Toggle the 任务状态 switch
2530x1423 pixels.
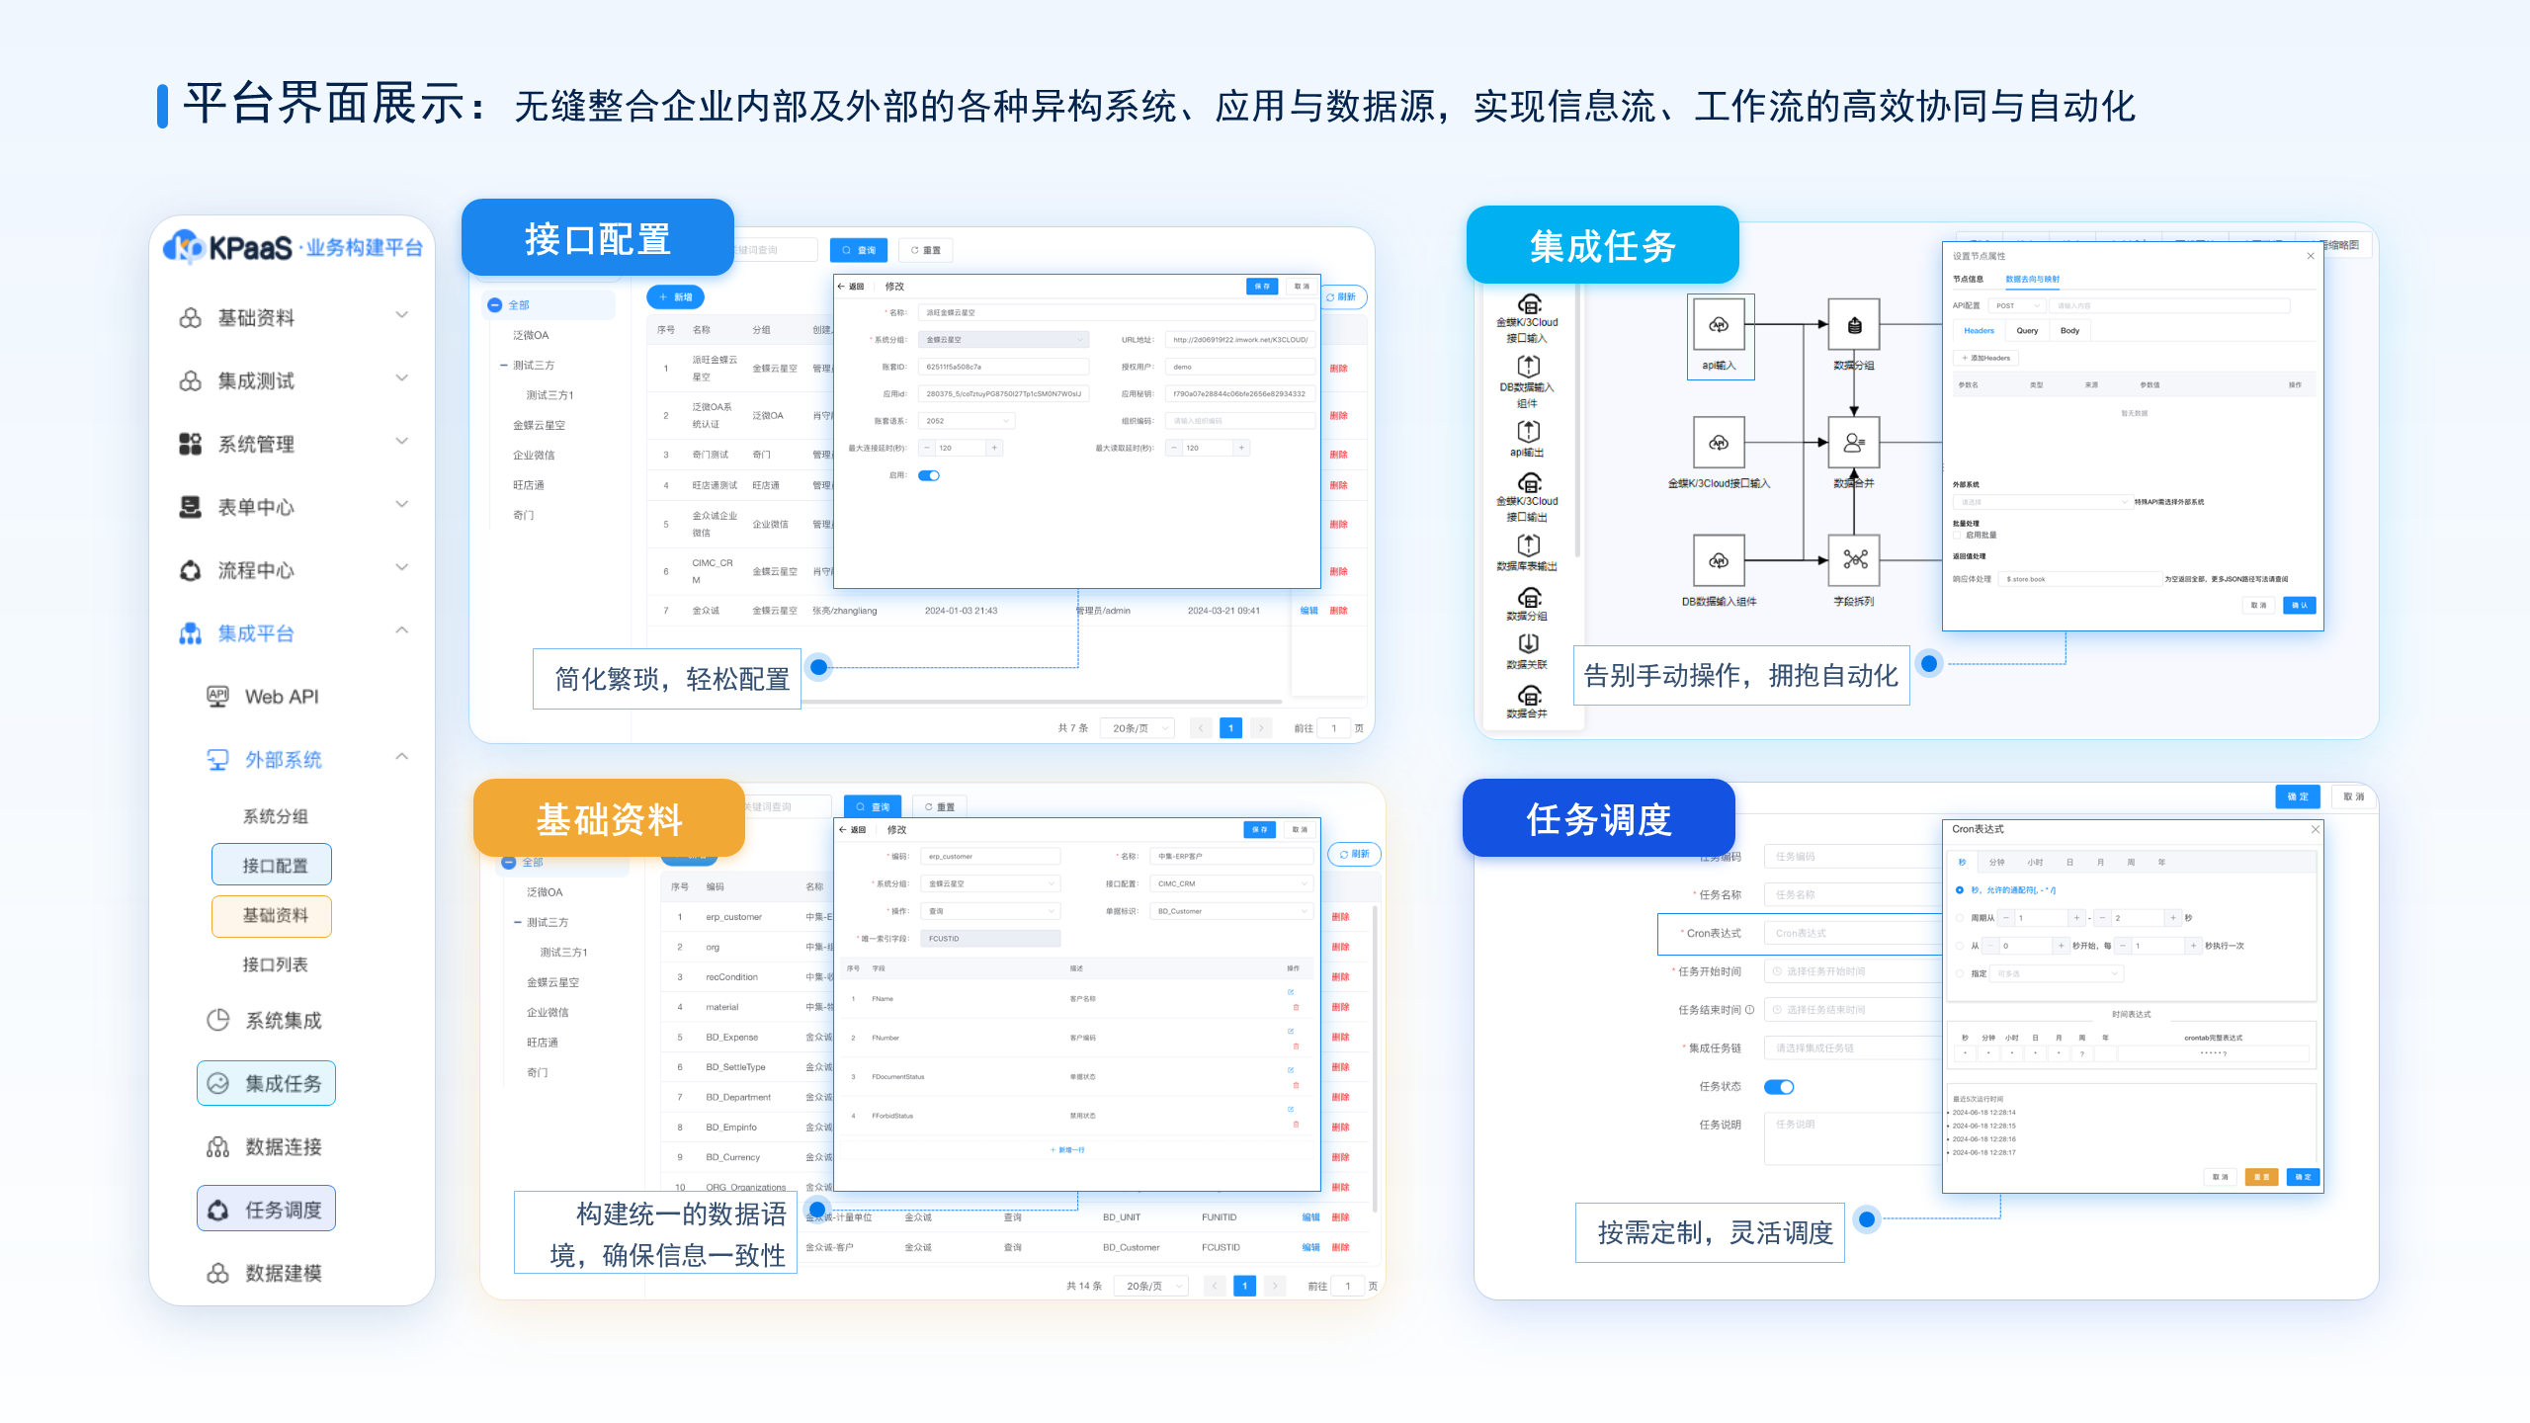click(1778, 1087)
